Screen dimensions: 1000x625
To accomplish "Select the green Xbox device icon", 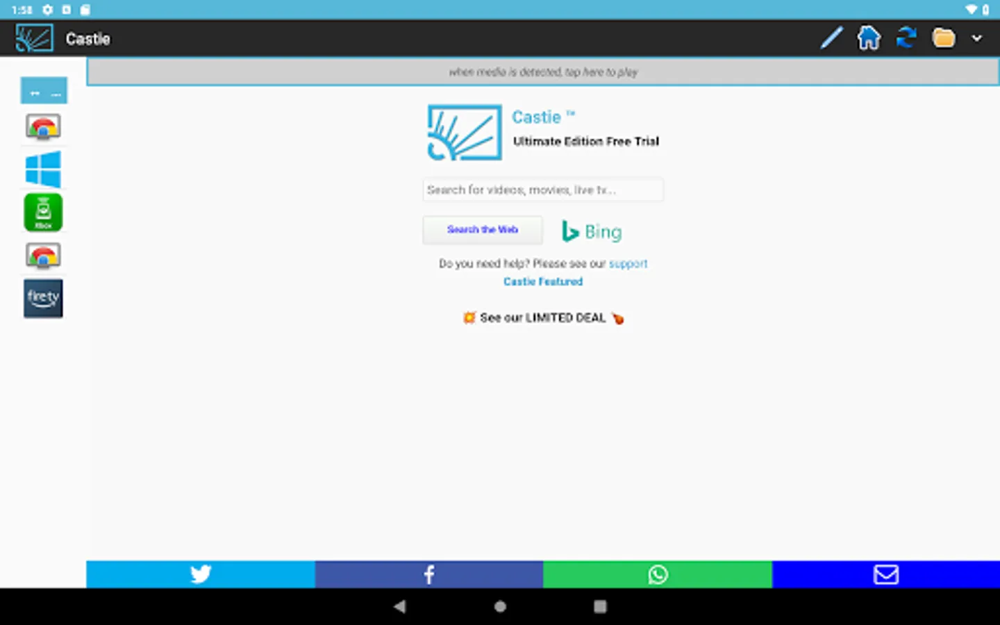I will 43,212.
